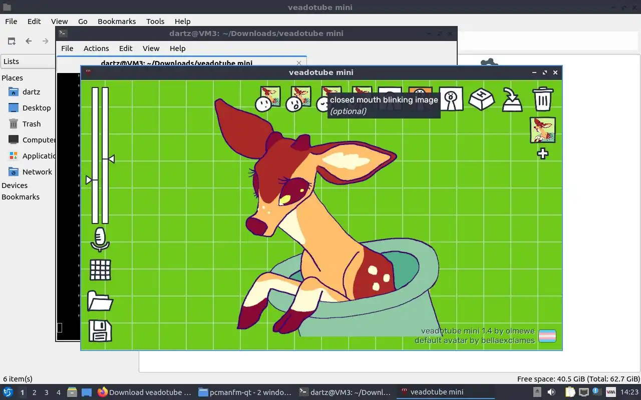The height and width of the screenshot is (400, 641).
Task: Open View menu in file manager
Action: coord(59,21)
